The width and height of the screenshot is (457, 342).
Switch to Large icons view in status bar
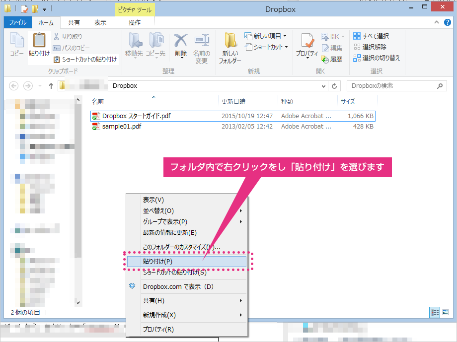point(446,313)
